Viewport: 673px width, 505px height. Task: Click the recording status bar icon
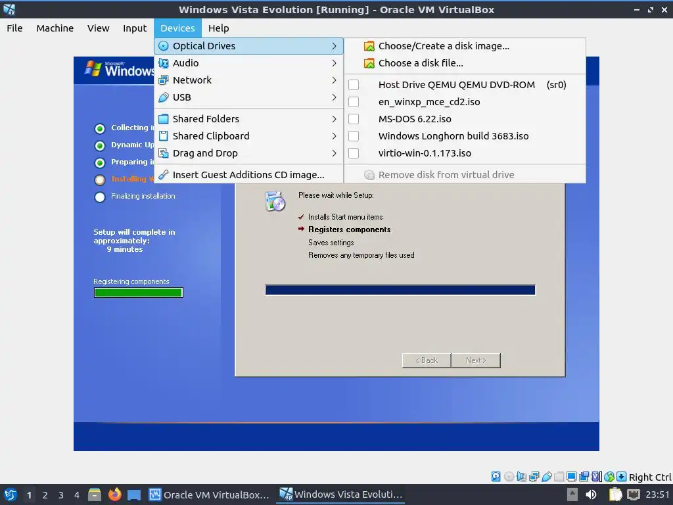tap(584, 476)
